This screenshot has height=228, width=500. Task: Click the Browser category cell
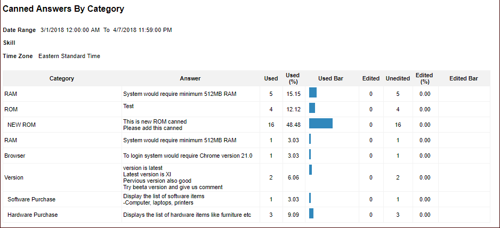point(15,156)
